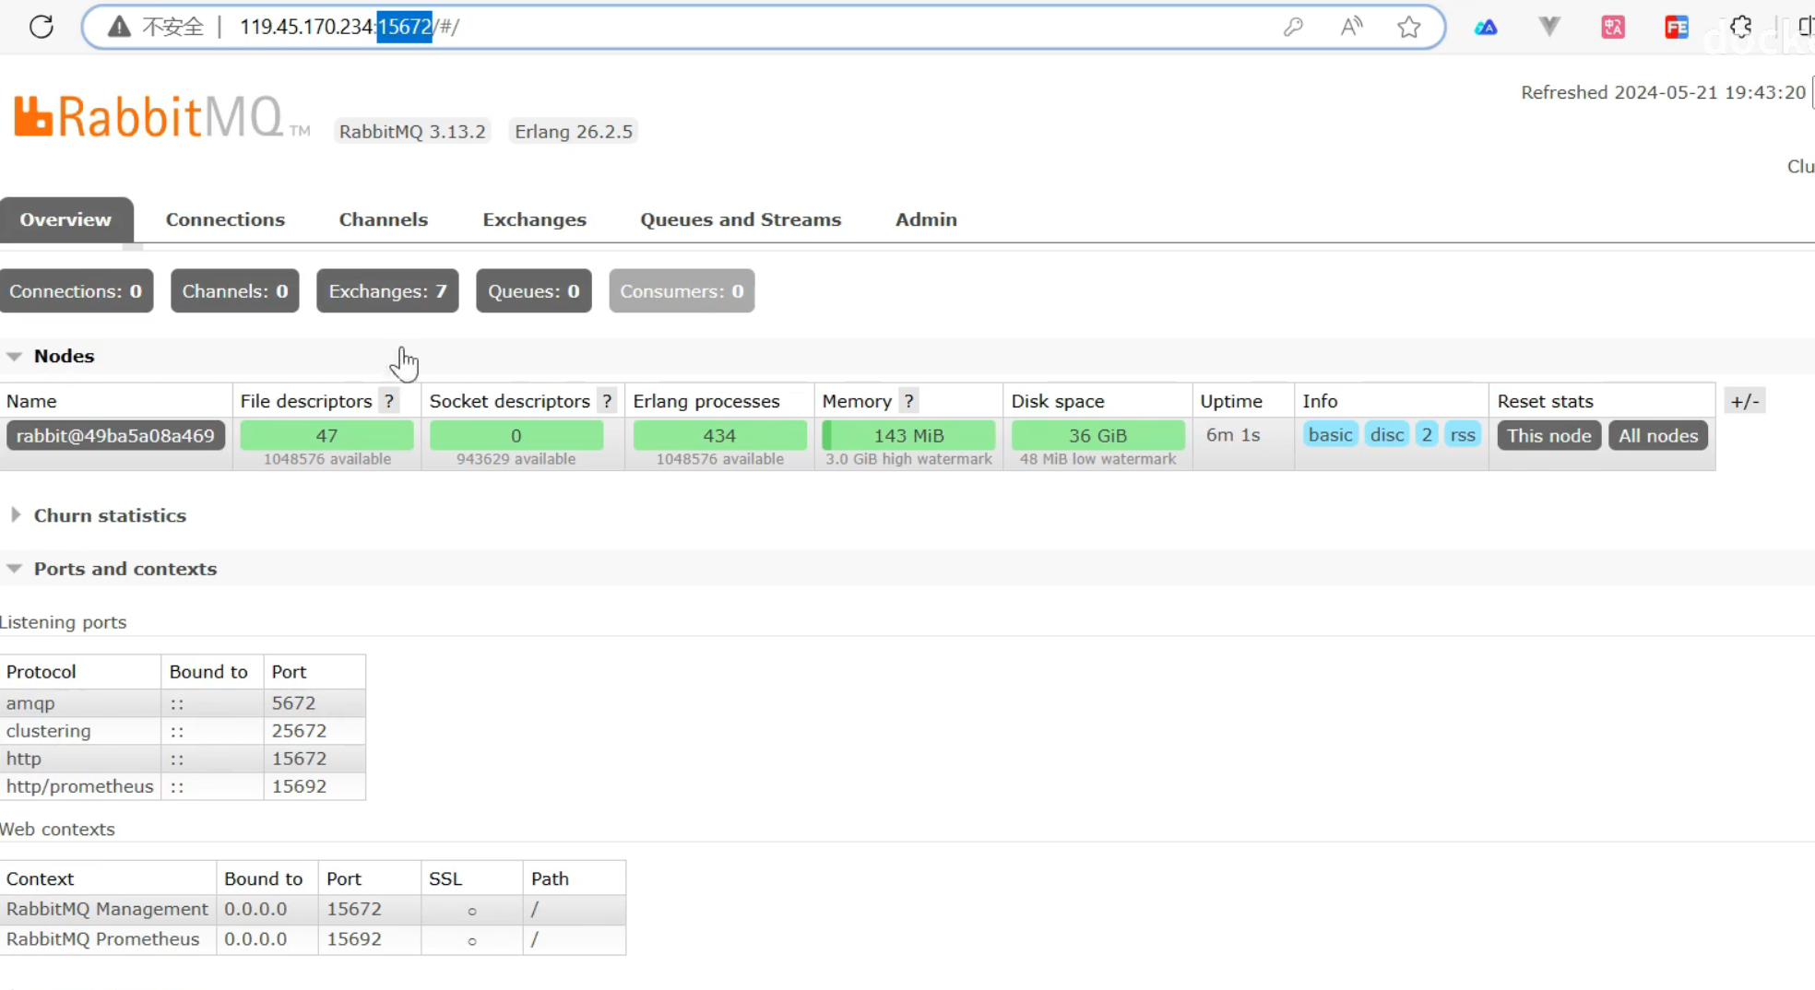Reload the page with the browser refresh icon

(x=42, y=27)
